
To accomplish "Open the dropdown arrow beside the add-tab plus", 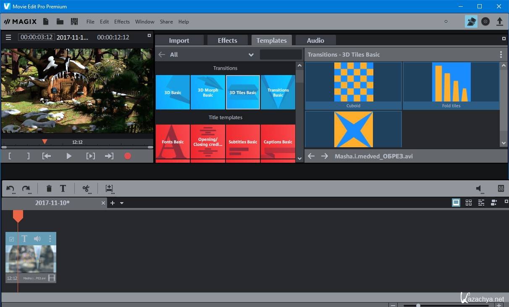I will (x=122, y=203).
